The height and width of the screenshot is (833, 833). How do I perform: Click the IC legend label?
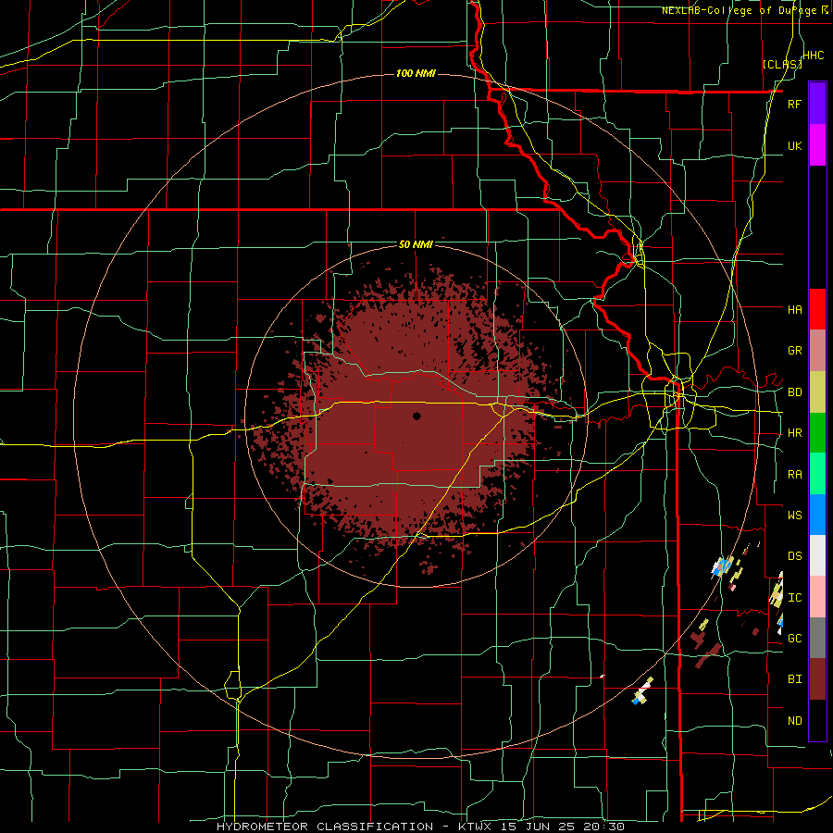(794, 598)
